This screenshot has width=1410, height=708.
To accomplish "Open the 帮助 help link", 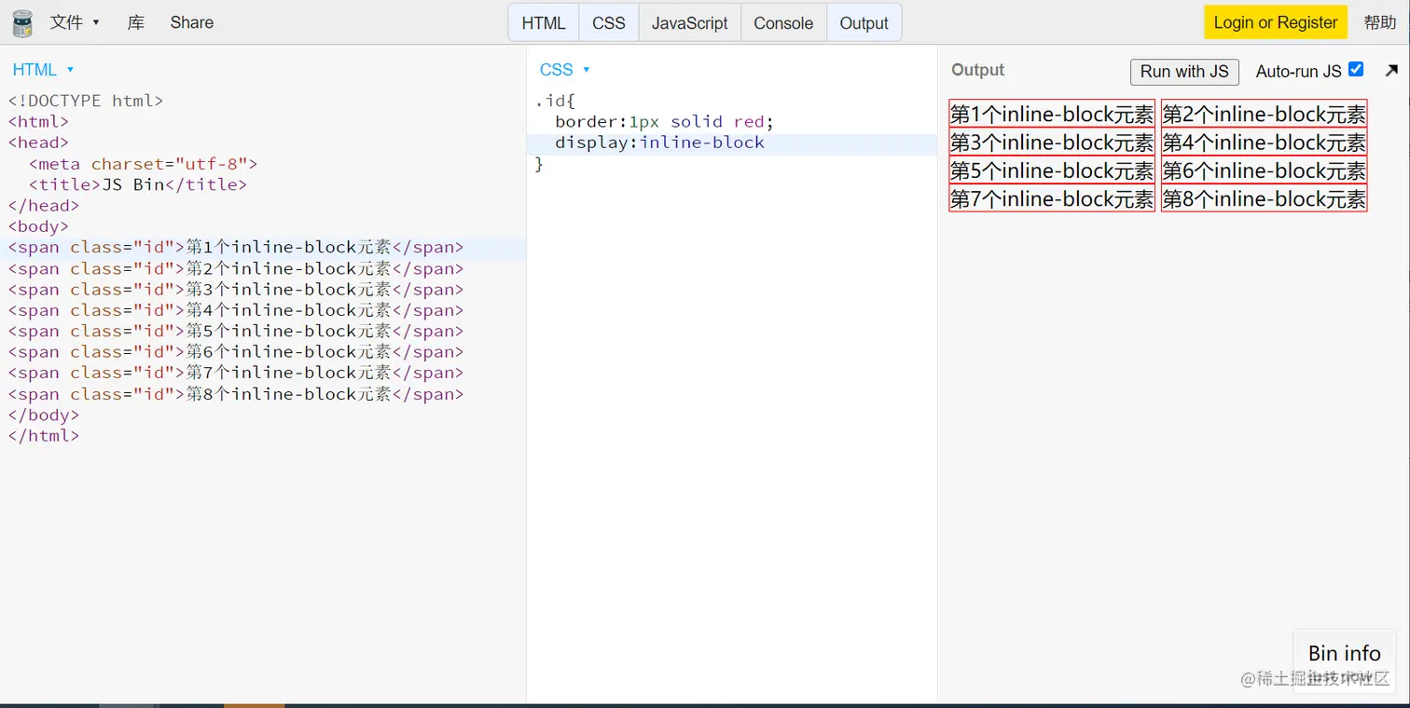I will tap(1380, 22).
